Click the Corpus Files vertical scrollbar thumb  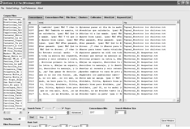[x=24, y=39]
